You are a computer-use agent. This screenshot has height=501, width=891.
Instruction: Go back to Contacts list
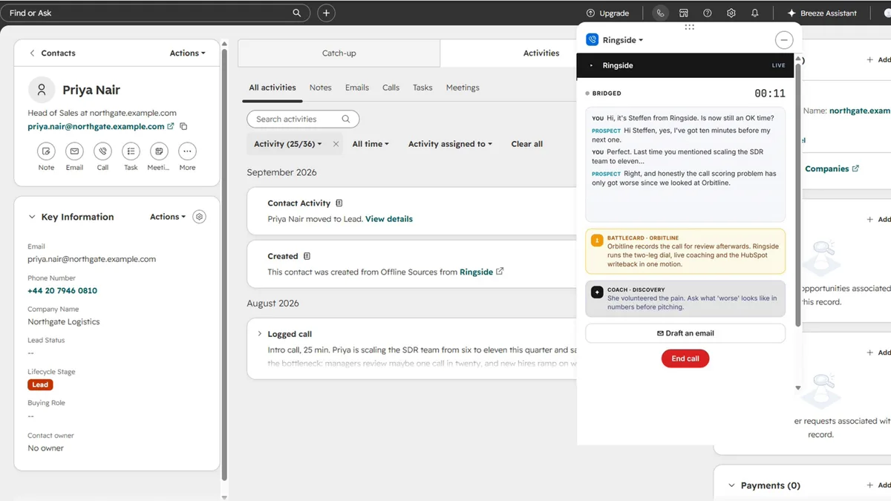tap(52, 53)
